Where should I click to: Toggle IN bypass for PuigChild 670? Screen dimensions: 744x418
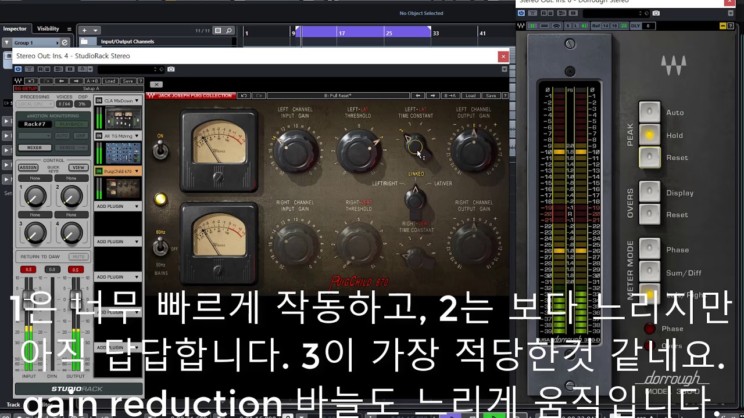point(99,171)
